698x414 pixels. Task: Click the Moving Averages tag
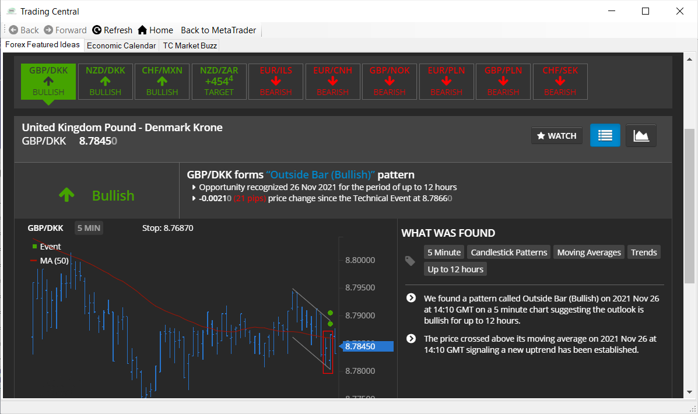589,252
